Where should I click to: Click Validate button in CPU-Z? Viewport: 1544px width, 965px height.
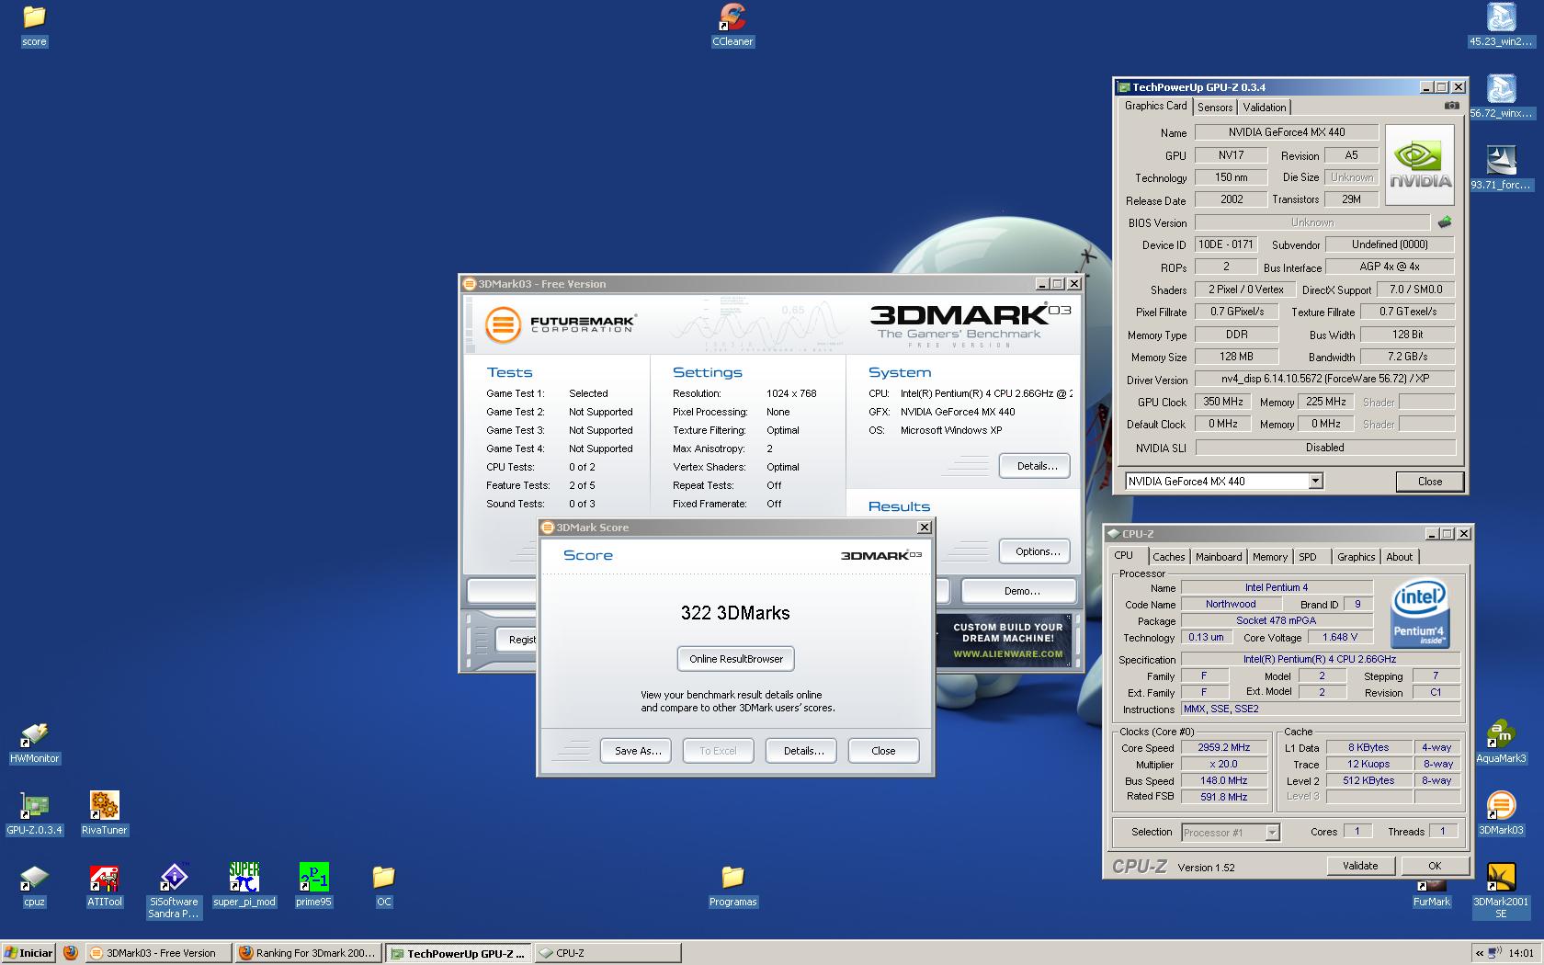1360,866
